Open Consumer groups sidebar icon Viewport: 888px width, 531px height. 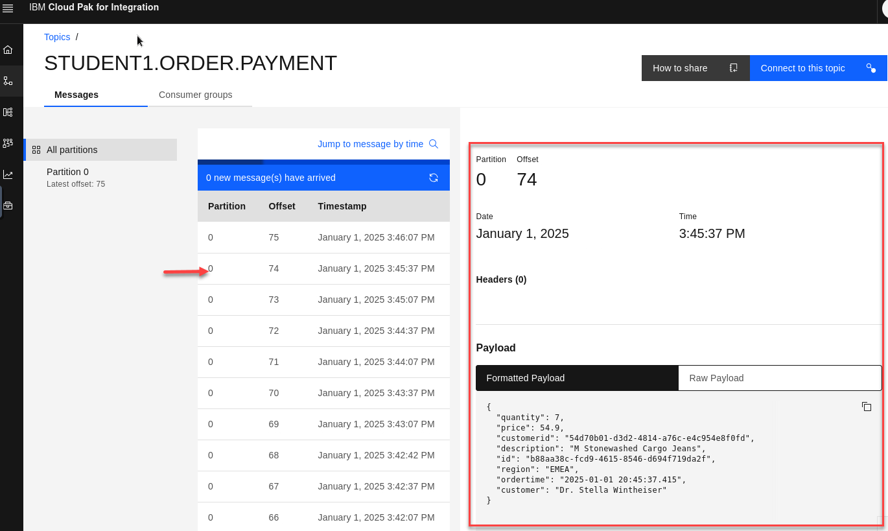(8, 143)
